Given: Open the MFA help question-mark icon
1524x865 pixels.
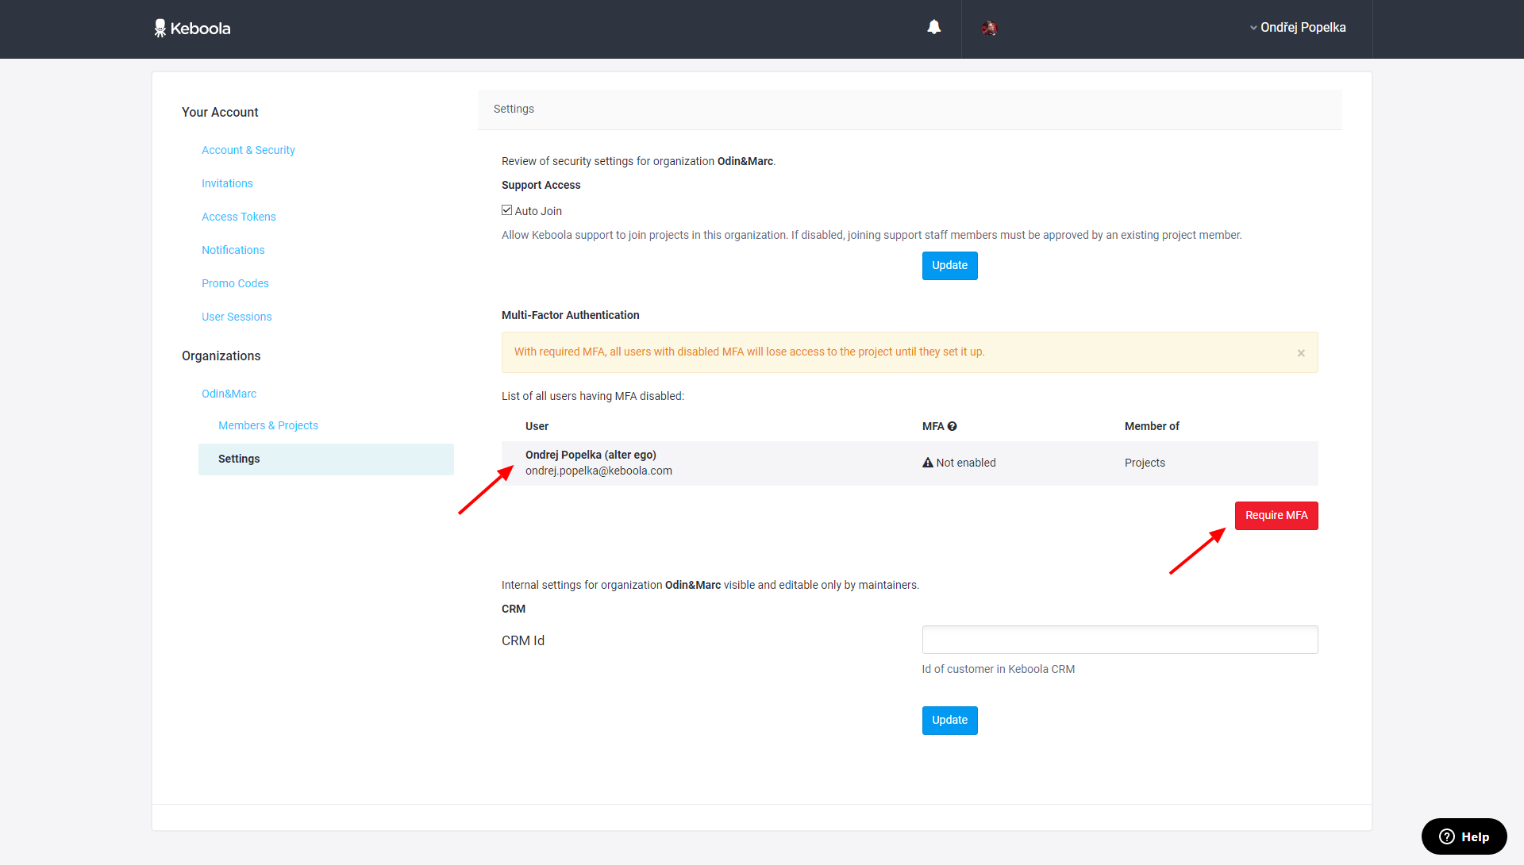Looking at the screenshot, I should (952, 426).
